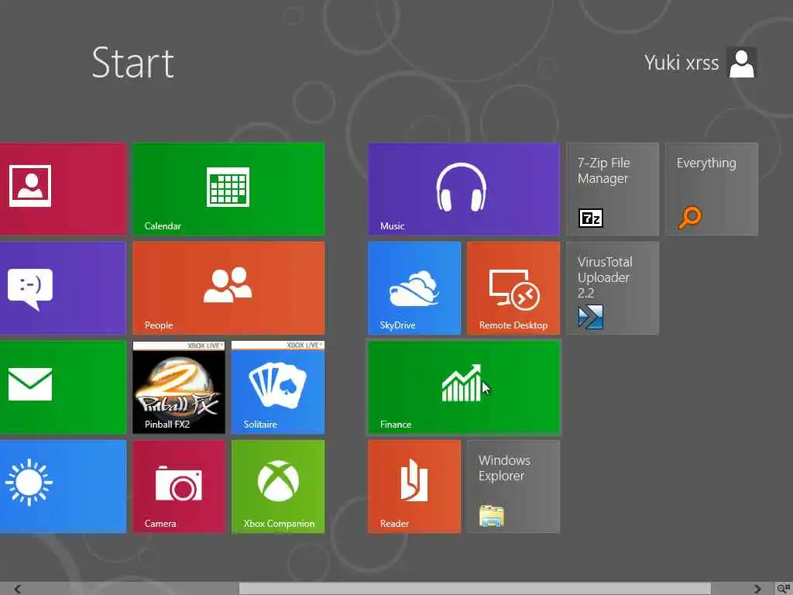Open the SkyDrive cloud tile
793x595 pixels.
(414, 288)
